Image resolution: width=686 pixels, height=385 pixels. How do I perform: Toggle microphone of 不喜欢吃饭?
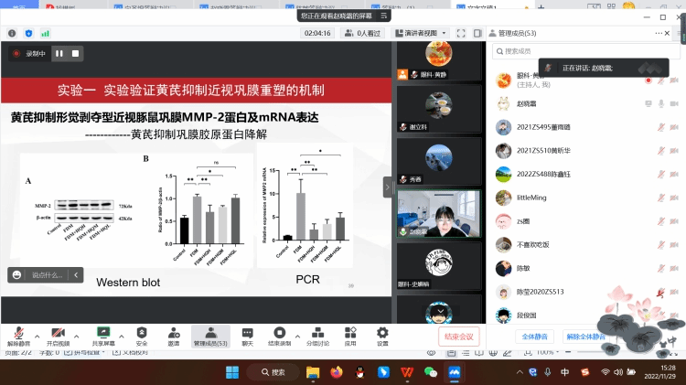click(661, 244)
